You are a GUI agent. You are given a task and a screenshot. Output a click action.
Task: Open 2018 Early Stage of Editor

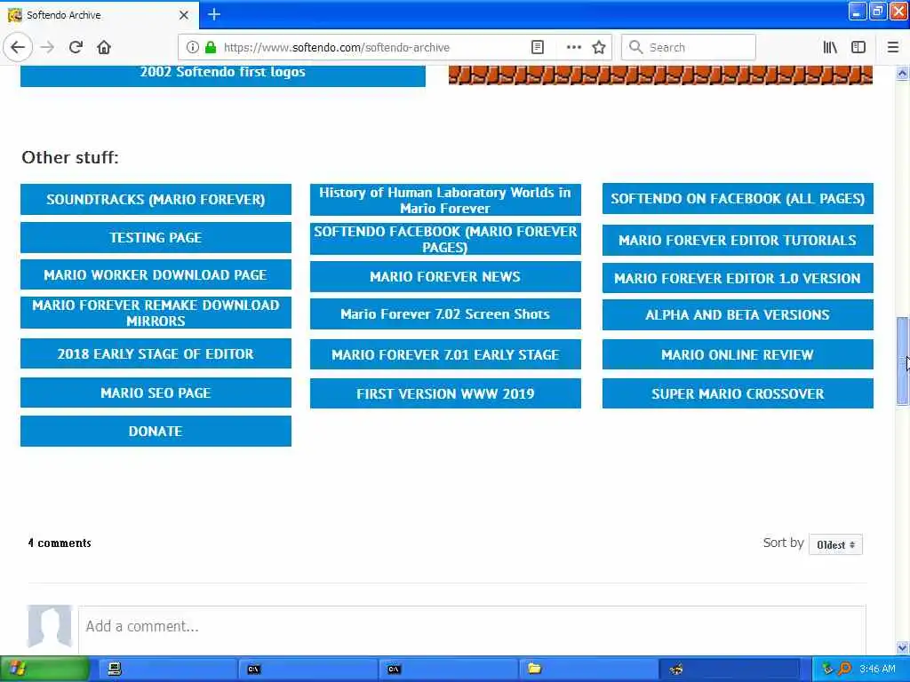156,353
